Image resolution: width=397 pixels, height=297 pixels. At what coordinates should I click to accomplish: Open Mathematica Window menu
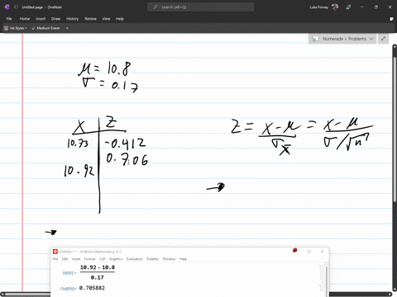pos(169,259)
